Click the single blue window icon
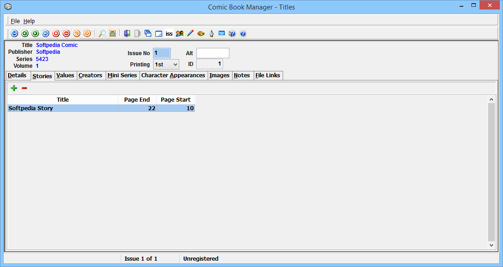The image size is (503, 267). (x=158, y=33)
